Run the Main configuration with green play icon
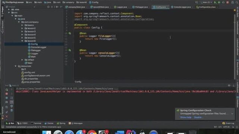Screen dimensions: 239x134 tap(215, 3)
